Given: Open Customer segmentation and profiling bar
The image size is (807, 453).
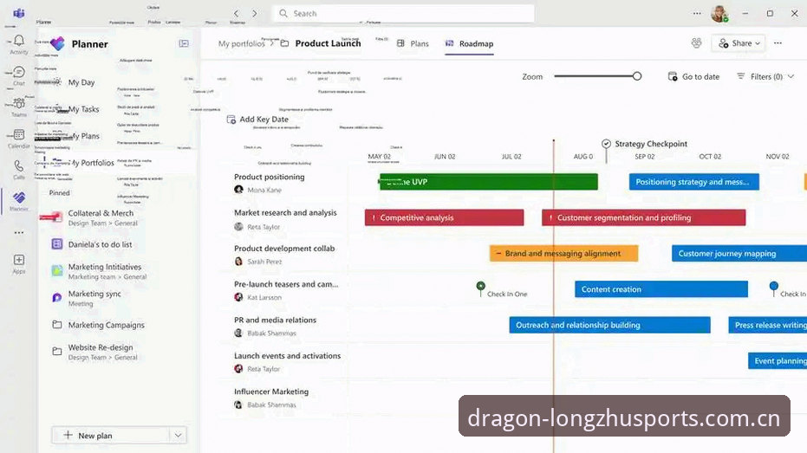Looking at the screenshot, I should (643, 217).
